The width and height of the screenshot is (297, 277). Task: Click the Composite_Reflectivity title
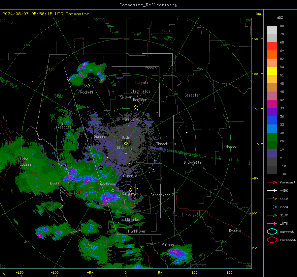(148, 5)
